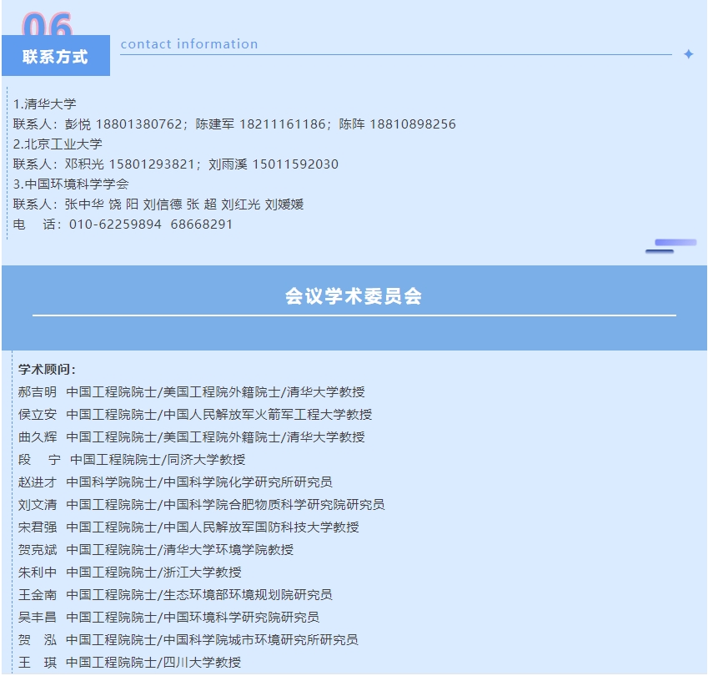The width and height of the screenshot is (708, 676).
Task: Select telephone number 010-62259894
Action: click(x=115, y=224)
